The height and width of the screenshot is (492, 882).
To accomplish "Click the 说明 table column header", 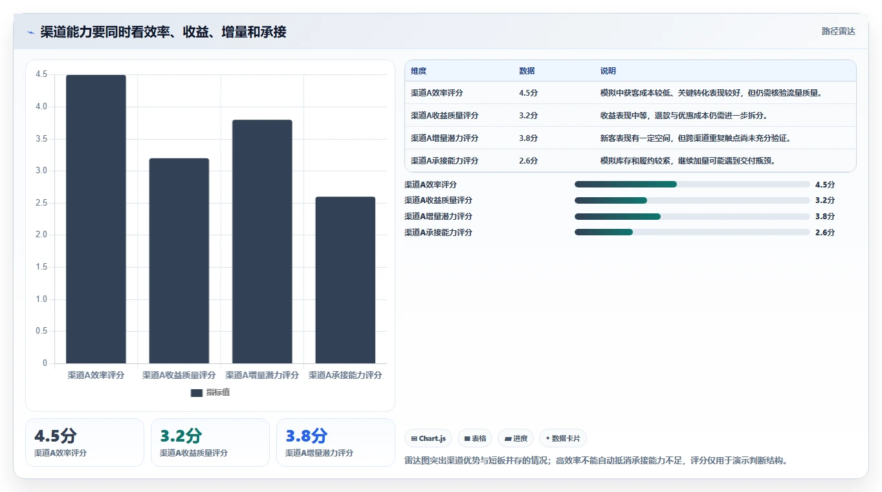I will tap(608, 71).
